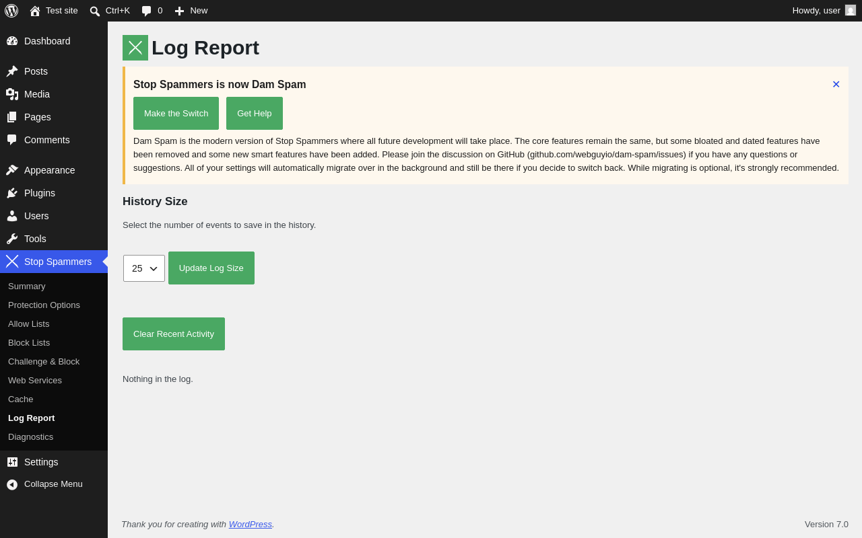Click the WordPress logo icon

[x=11, y=11]
